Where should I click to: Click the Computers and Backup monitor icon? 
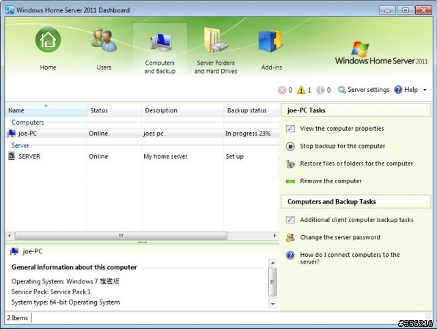pyautogui.click(x=161, y=42)
